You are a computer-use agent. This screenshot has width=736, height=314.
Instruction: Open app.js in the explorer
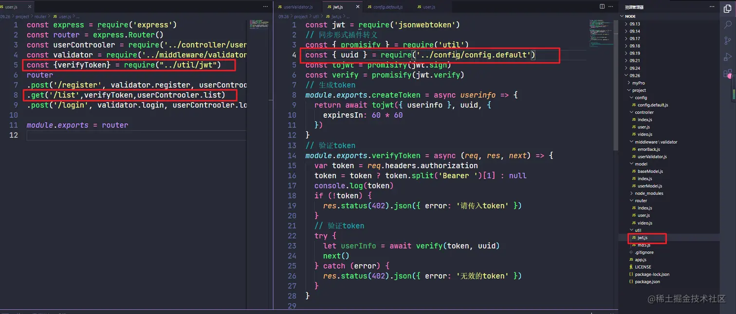(640, 260)
